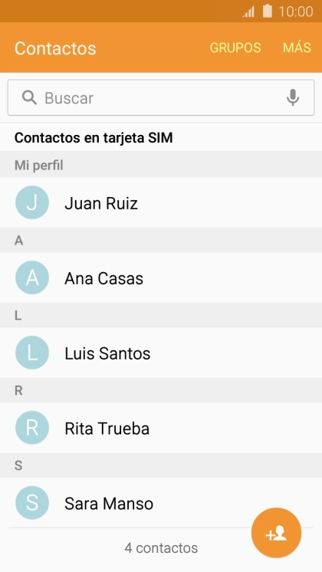Screen dimensions: 322x572
Task: Open the GRUPOS tab
Action: 235,48
